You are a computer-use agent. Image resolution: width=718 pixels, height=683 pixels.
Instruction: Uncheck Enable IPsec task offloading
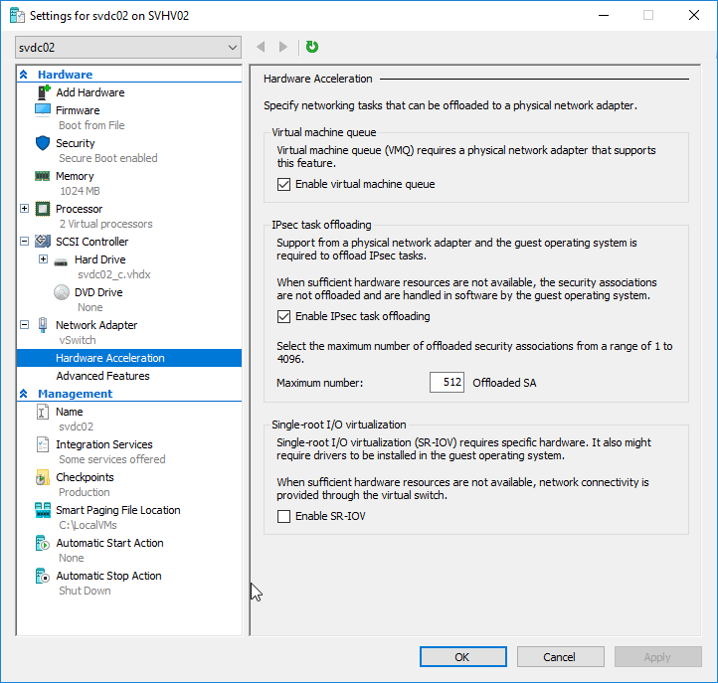(283, 317)
